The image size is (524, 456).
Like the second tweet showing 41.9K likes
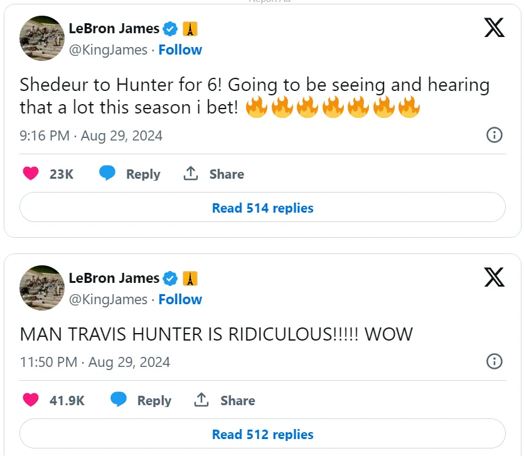pyautogui.click(x=31, y=400)
